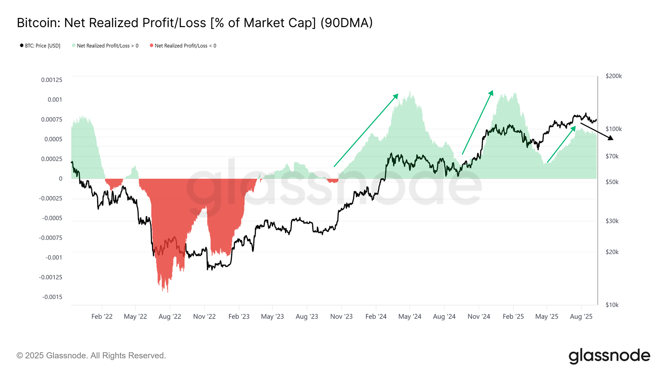The height and width of the screenshot is (375, 668).
Task: Click the -0.0015 left axis label
Action: pyautogui.click(x=52, y=297)
